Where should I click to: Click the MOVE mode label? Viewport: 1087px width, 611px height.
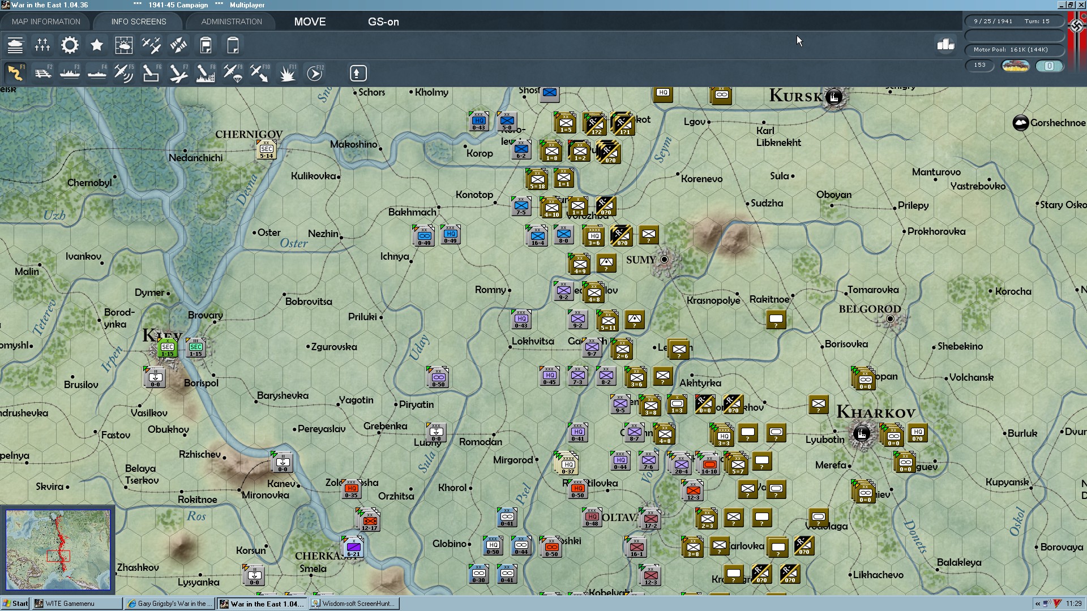click(x=310, y=21)
